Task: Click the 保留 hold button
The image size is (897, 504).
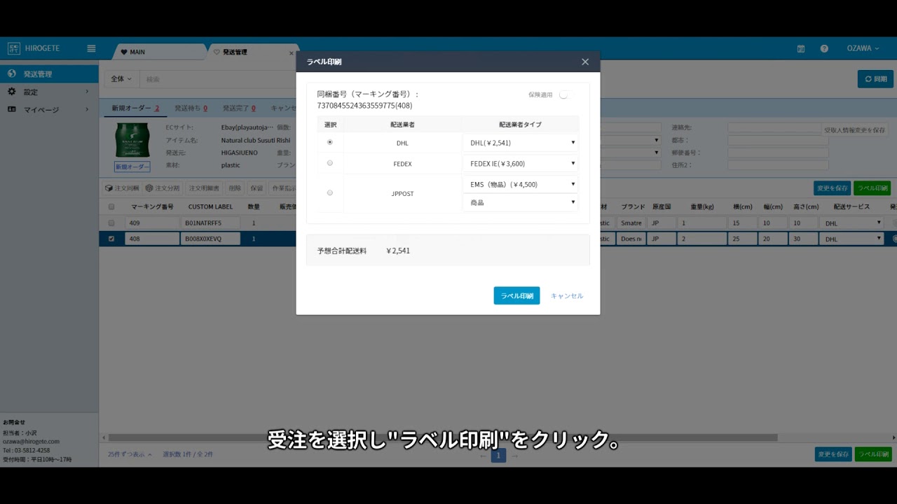Action: coord(256,188)
